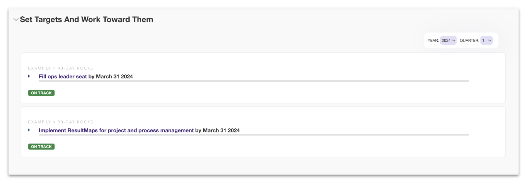The width and height of the screenshot is (526, 185).
Task: Collapse the Set Targets And Work Toward Them section
Action: click(x=16, y=20)
